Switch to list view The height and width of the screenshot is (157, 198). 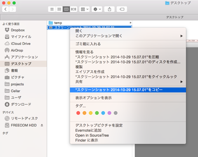coord(59,9)
